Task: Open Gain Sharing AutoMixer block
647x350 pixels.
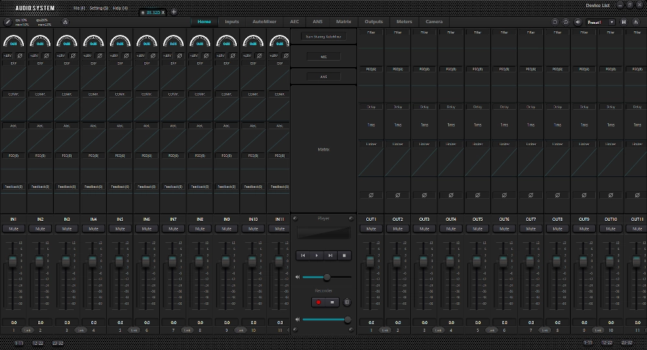Action: coord(323,37)
